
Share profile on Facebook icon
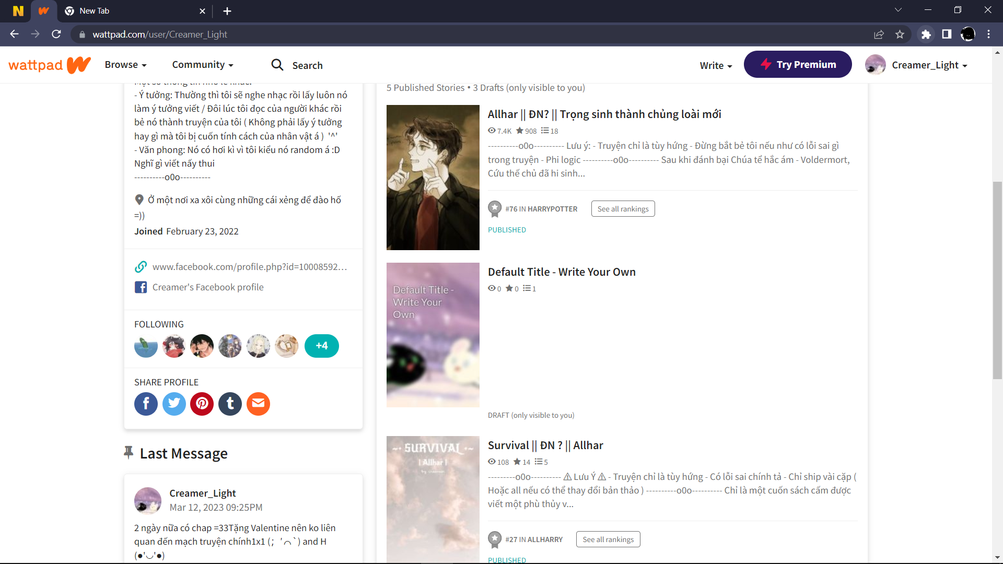(x=146, y=404)
